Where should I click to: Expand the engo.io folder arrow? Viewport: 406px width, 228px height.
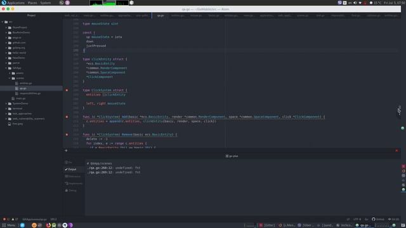click(6, 37)
